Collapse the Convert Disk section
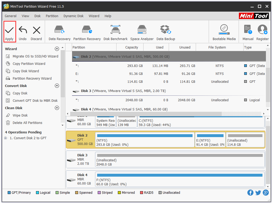272x203 pixels. [57, 86]
